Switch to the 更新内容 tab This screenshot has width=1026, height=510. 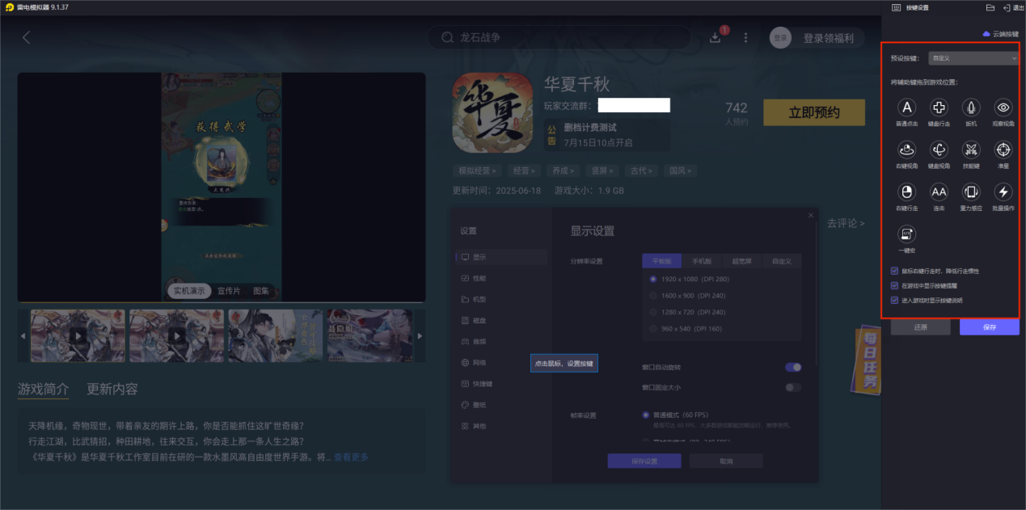click(x=112, y=389)
